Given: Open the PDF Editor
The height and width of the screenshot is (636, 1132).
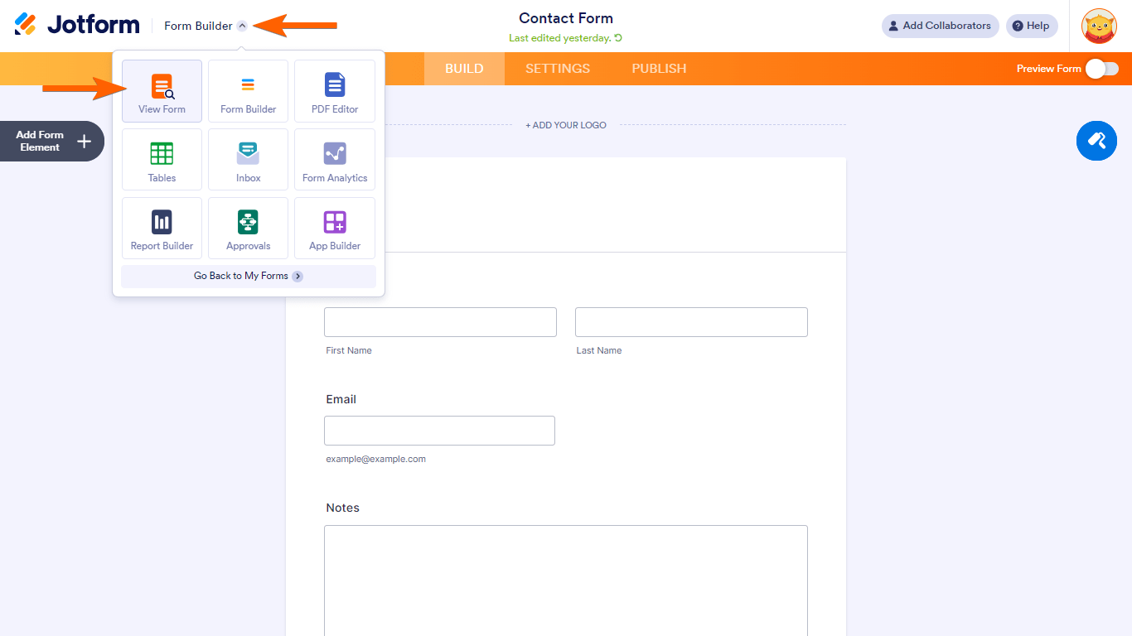Looking at the screenshot, I should 334,91.
